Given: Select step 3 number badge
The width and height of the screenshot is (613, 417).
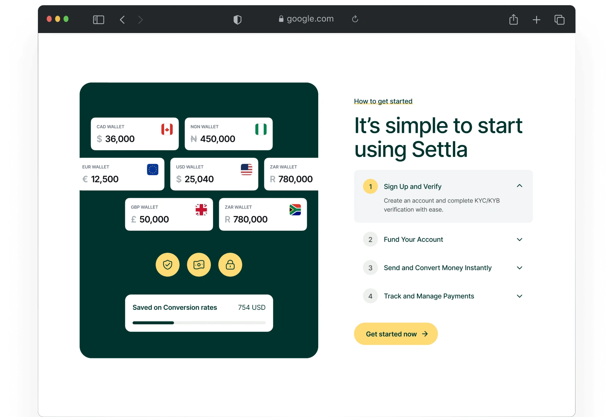Looking at the screenshot, I should [x=371, y=268].
